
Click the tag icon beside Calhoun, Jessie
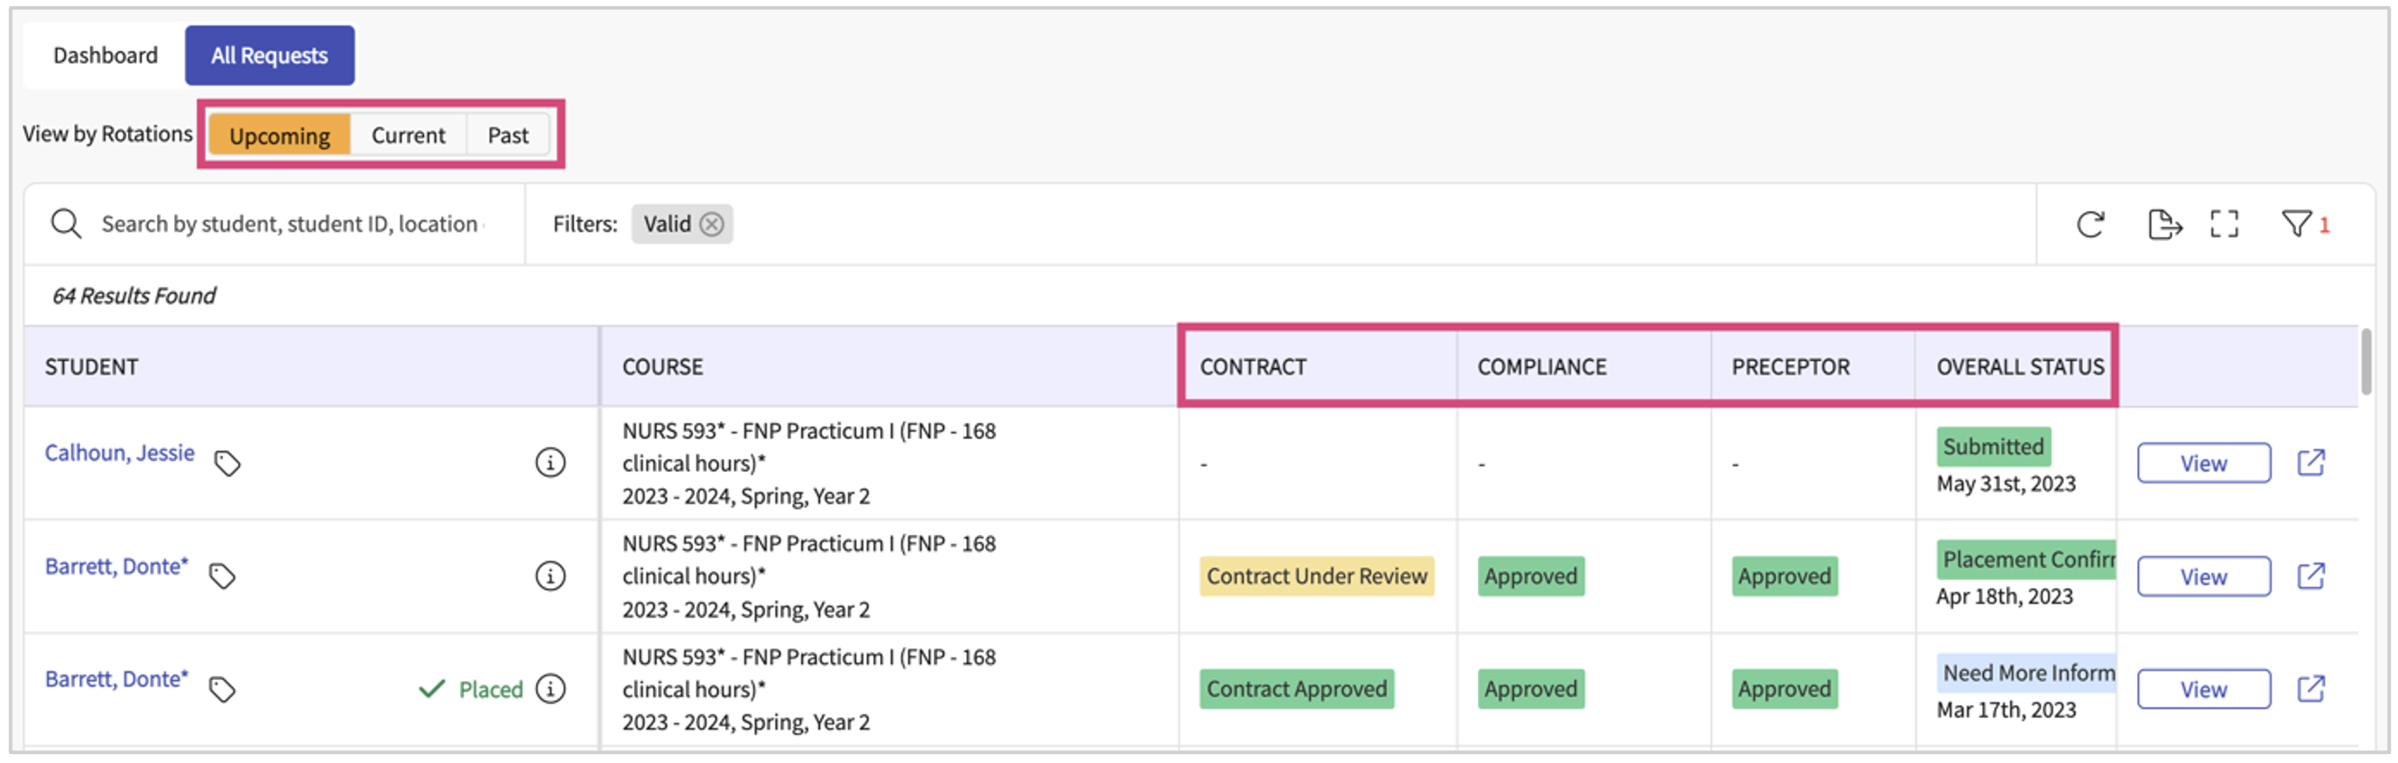click(x=227, y=464)
